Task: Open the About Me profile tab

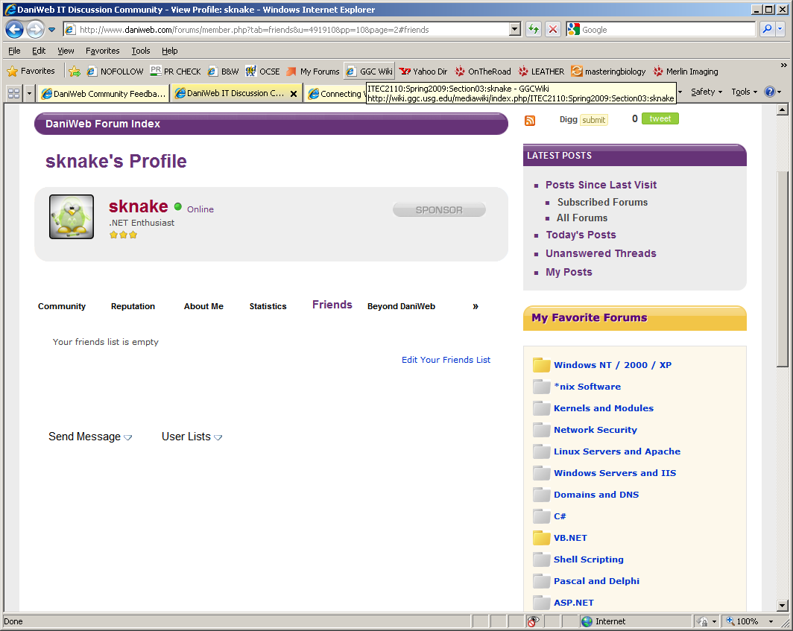Action: point(203,306)
